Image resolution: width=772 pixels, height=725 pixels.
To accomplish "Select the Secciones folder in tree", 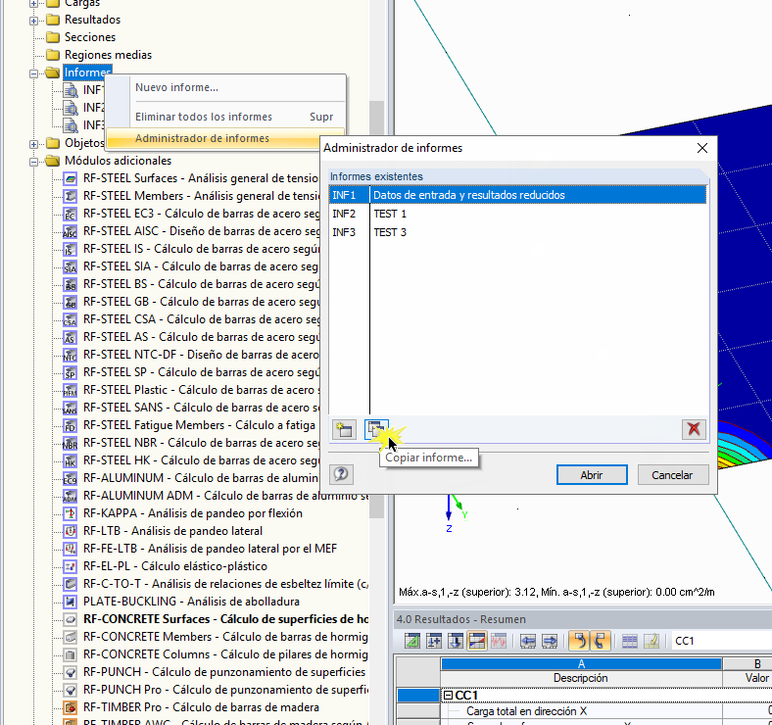I will (90, 37).
